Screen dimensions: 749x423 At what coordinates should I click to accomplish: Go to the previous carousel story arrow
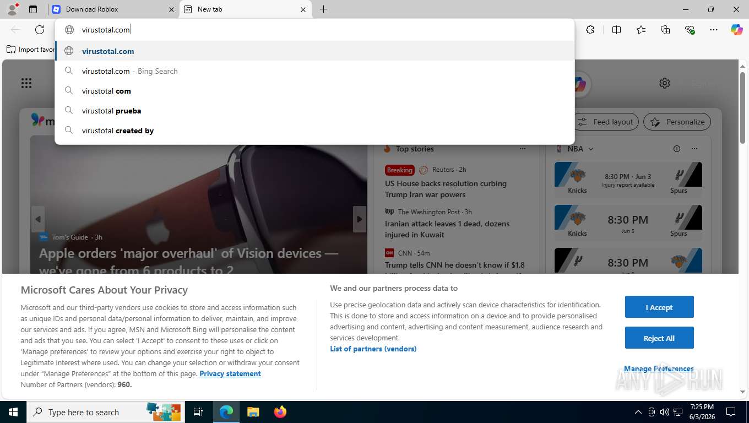point(37,219)
